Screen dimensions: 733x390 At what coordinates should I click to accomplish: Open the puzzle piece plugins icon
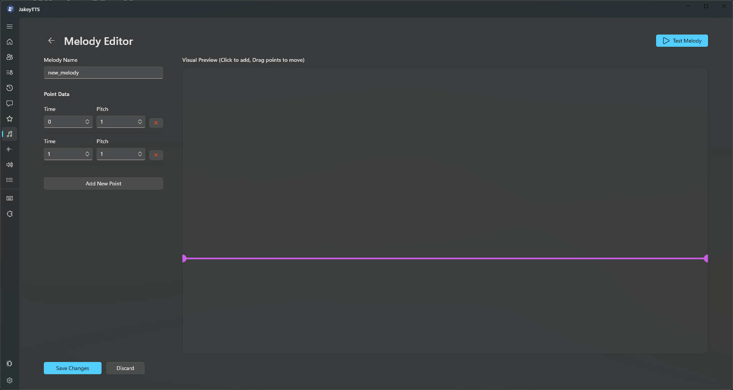point(10,214)
